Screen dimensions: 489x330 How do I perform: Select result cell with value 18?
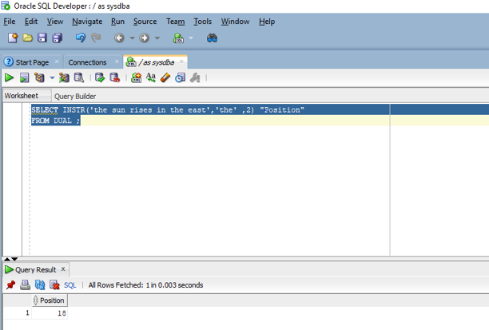click(x=50, y=313)
